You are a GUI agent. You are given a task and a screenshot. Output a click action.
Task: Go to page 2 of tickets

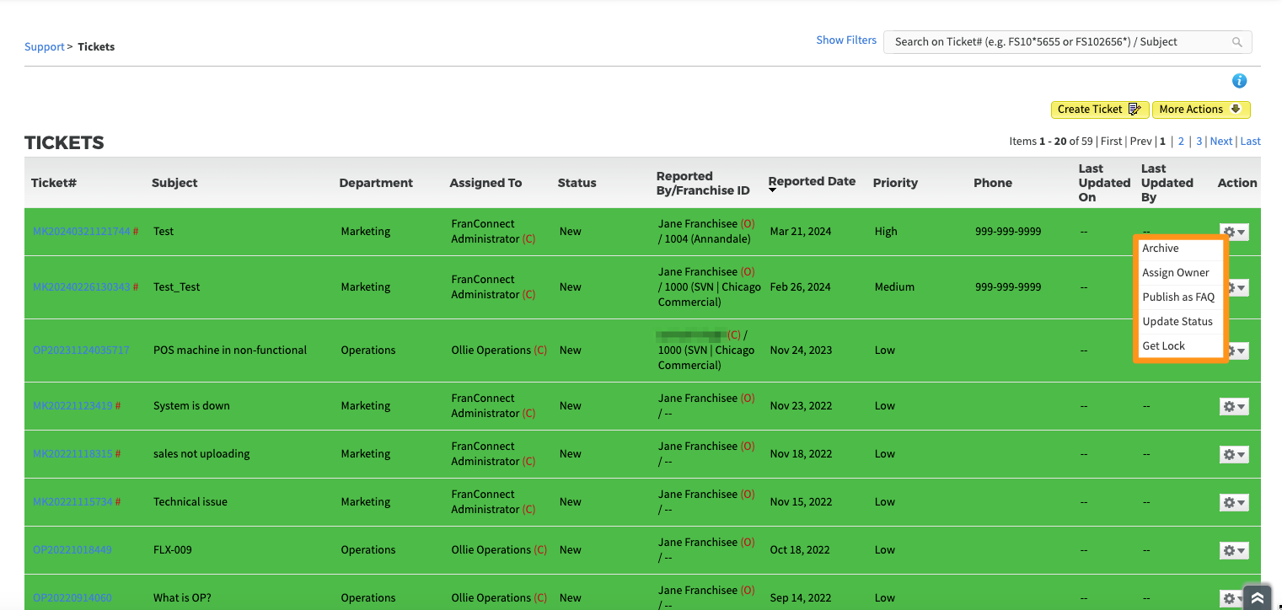1182,142
